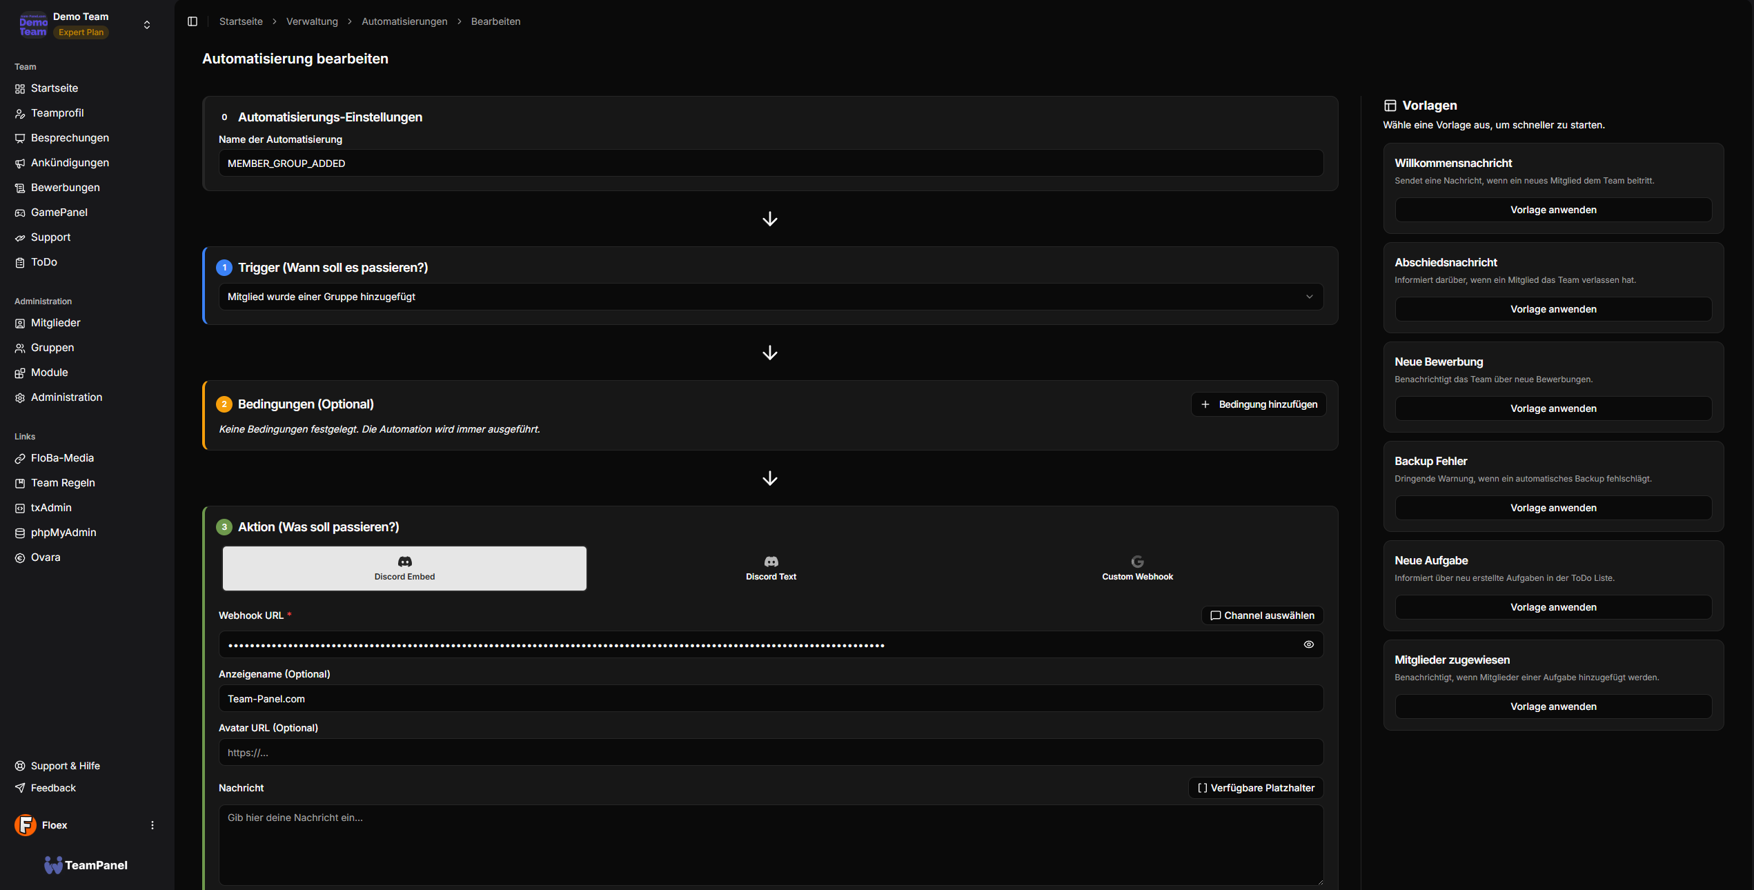The height and width of the screenshot is (890, 1754).
Task: Open the Mitglieder administration page
Action: coord(56,322)
